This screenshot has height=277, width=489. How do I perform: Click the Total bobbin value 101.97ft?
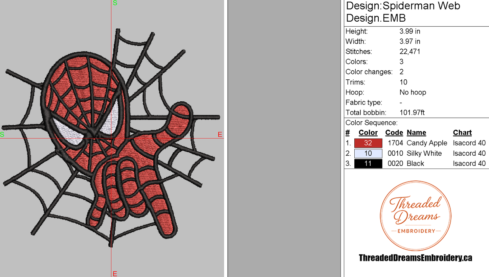pos(412,112)
